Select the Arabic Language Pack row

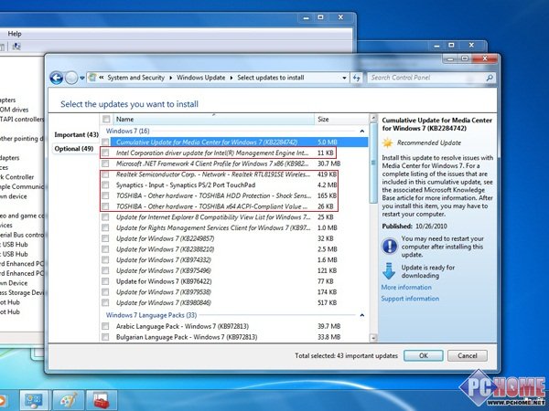tap(233, 326)
